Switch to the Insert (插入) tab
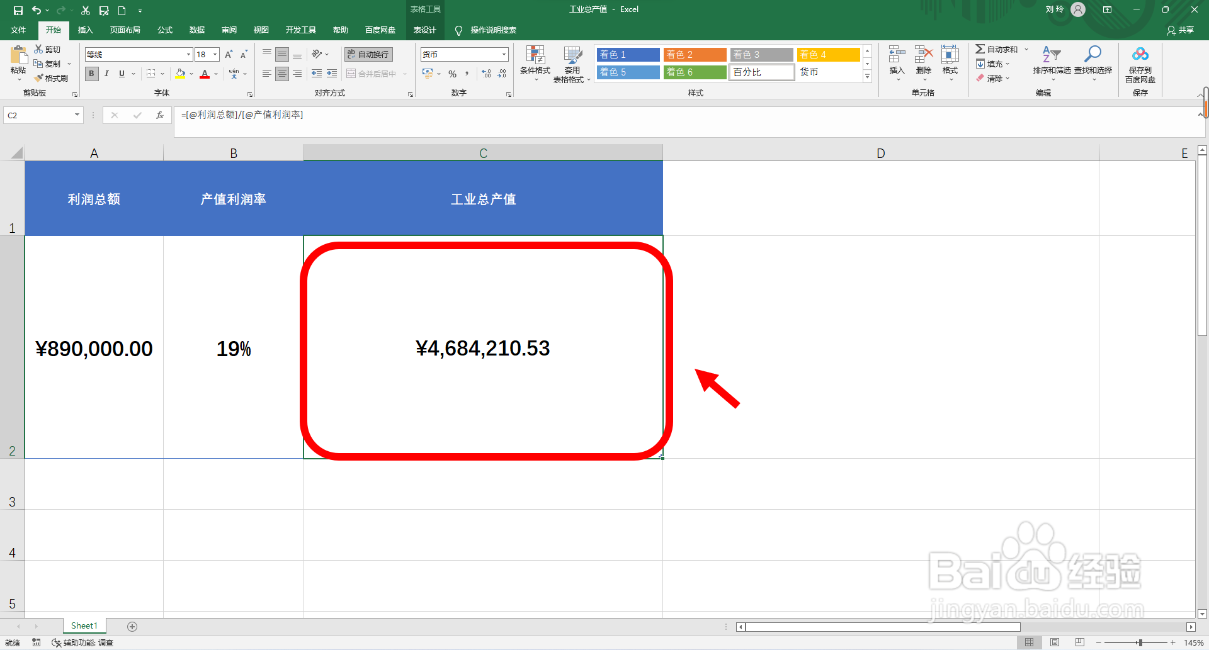Image resolution: width=1209 pixels, height=650 pixels. pyautogui.click(x=85, y=30)
